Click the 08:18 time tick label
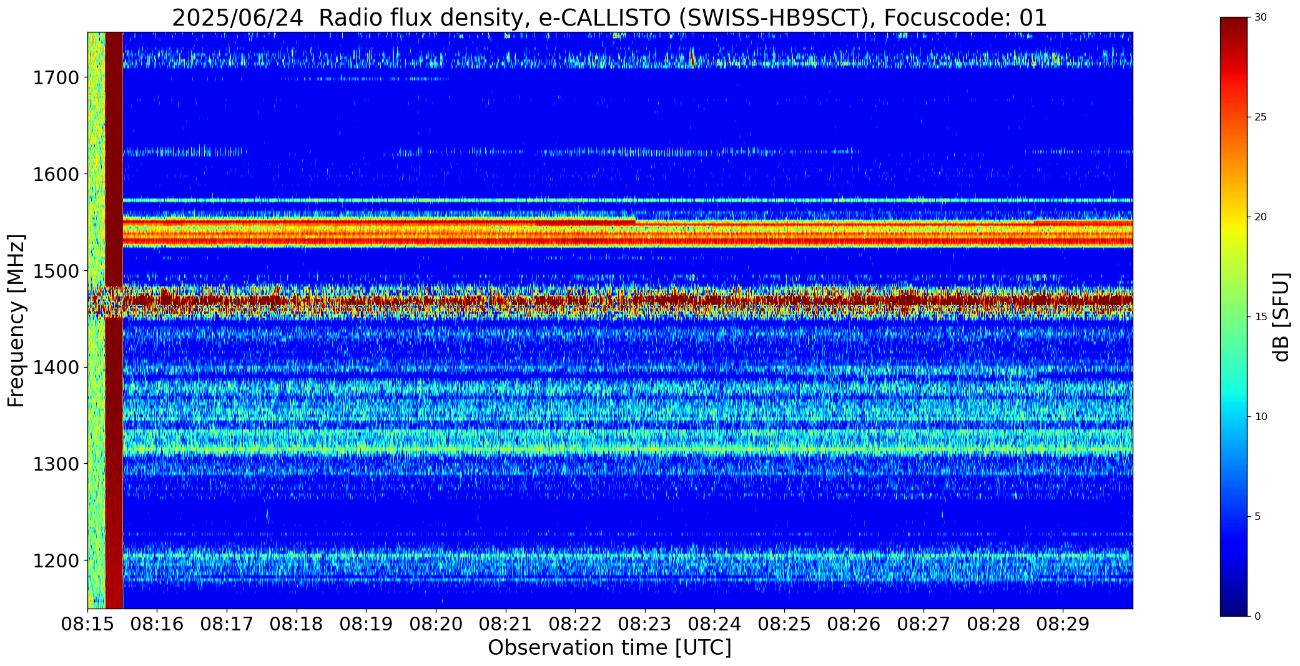Viewport: 1300px width, 666px height. click(x=297, y=624)
